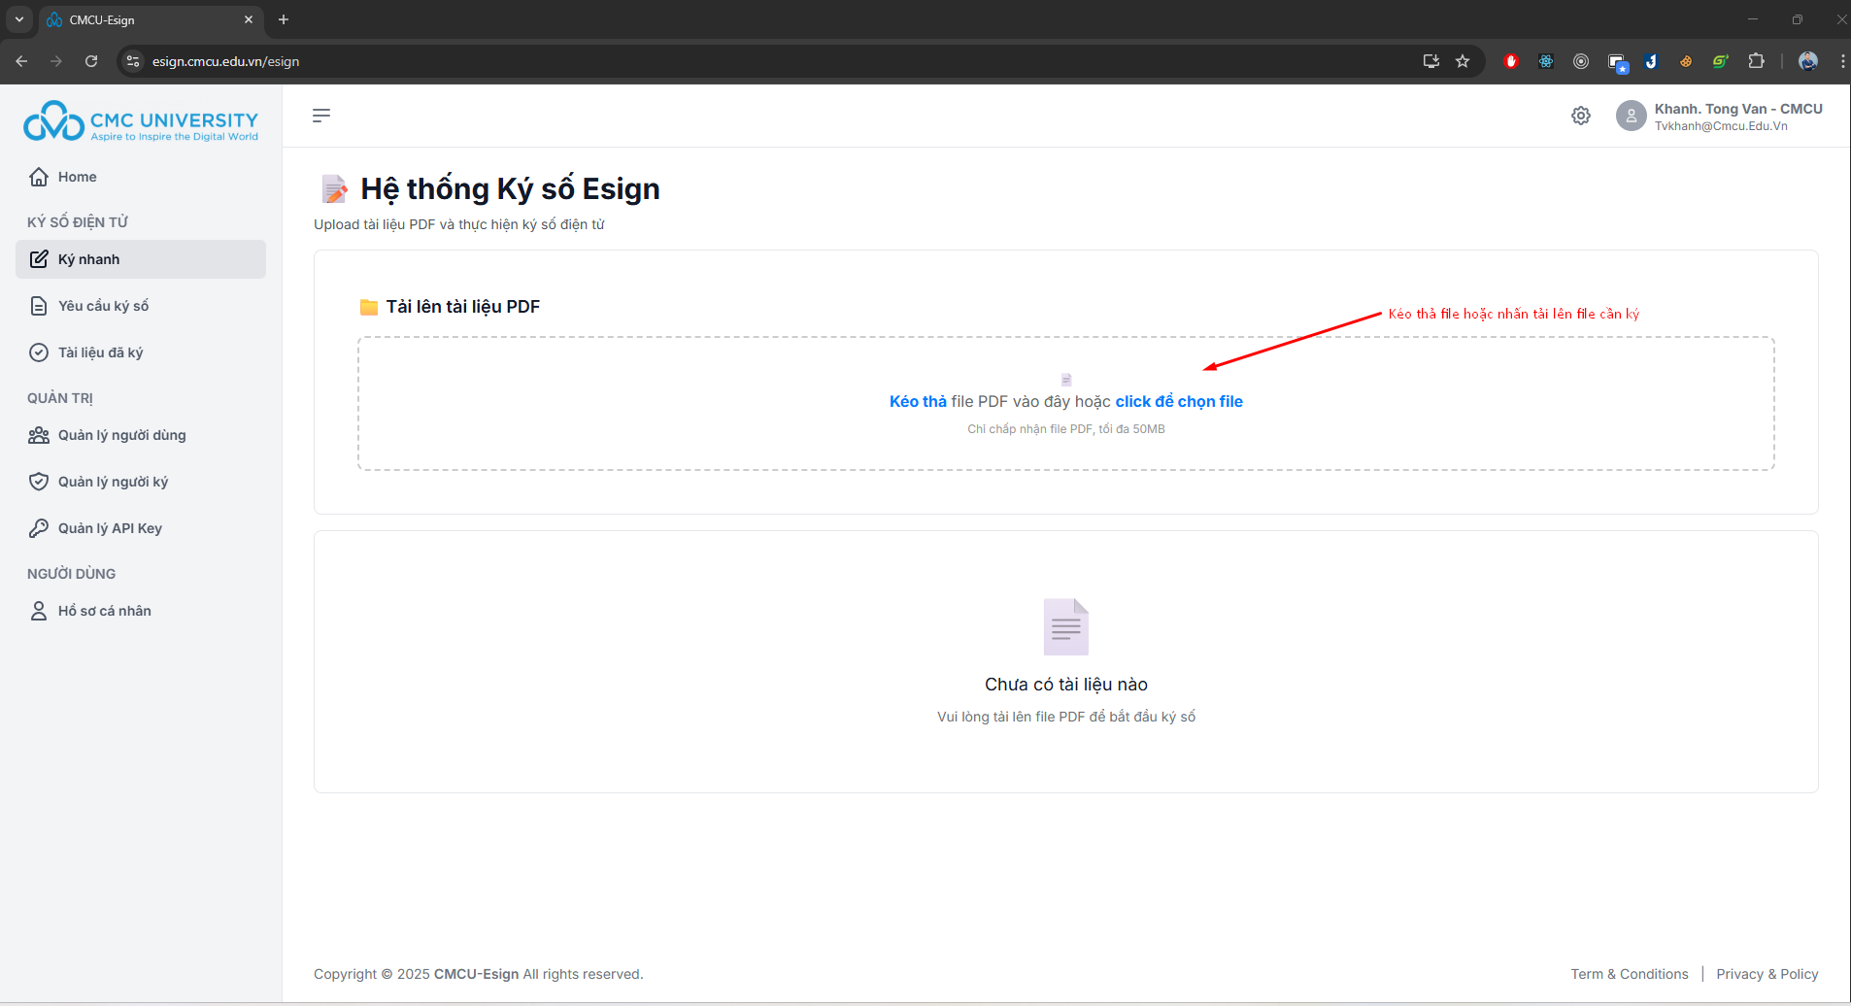This screenshot has width=1851, height=1006.
Task: Open Term & Conditions link
Action: tap(1629, 974)
